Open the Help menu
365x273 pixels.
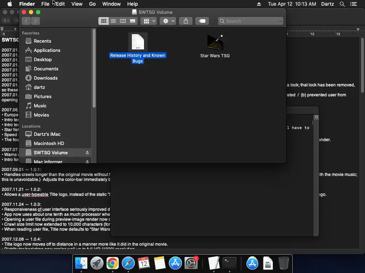click(x=133, y=4)
